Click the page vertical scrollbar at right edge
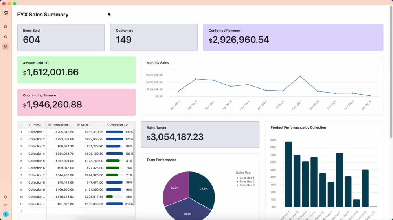Screen dimensions: 393x220 [391, 71]
